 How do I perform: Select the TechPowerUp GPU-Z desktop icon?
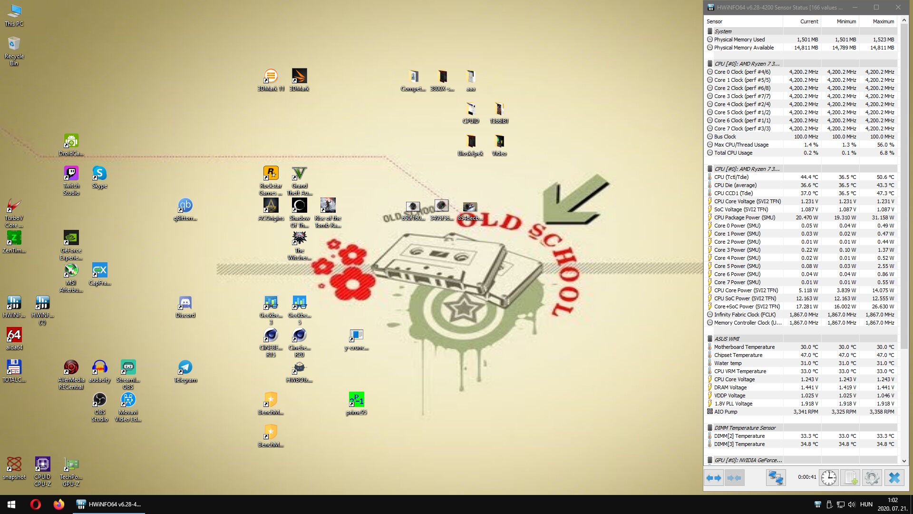(x=71, y=472)
